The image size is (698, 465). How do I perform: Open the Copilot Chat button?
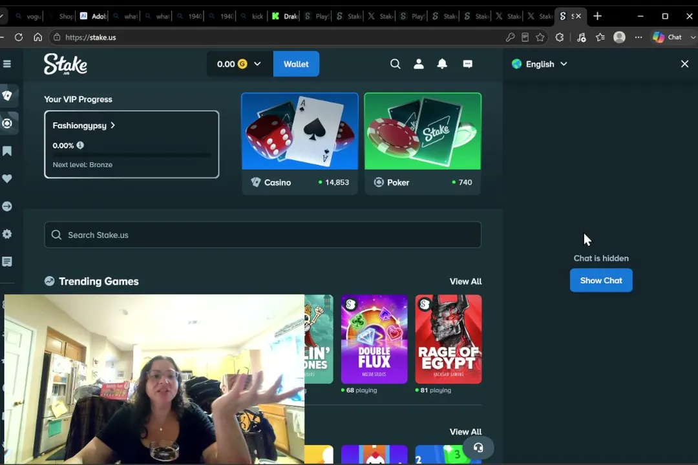(667, 37)
